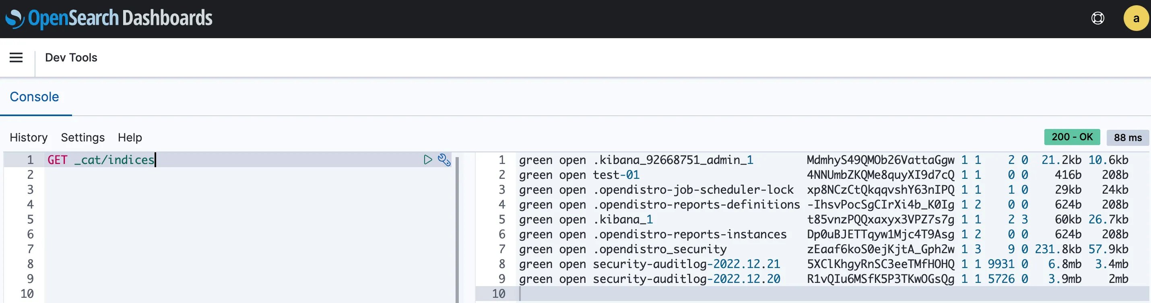Click the Dev Tools breadcrumb
1151x303 pixels.
click(71, 57)
